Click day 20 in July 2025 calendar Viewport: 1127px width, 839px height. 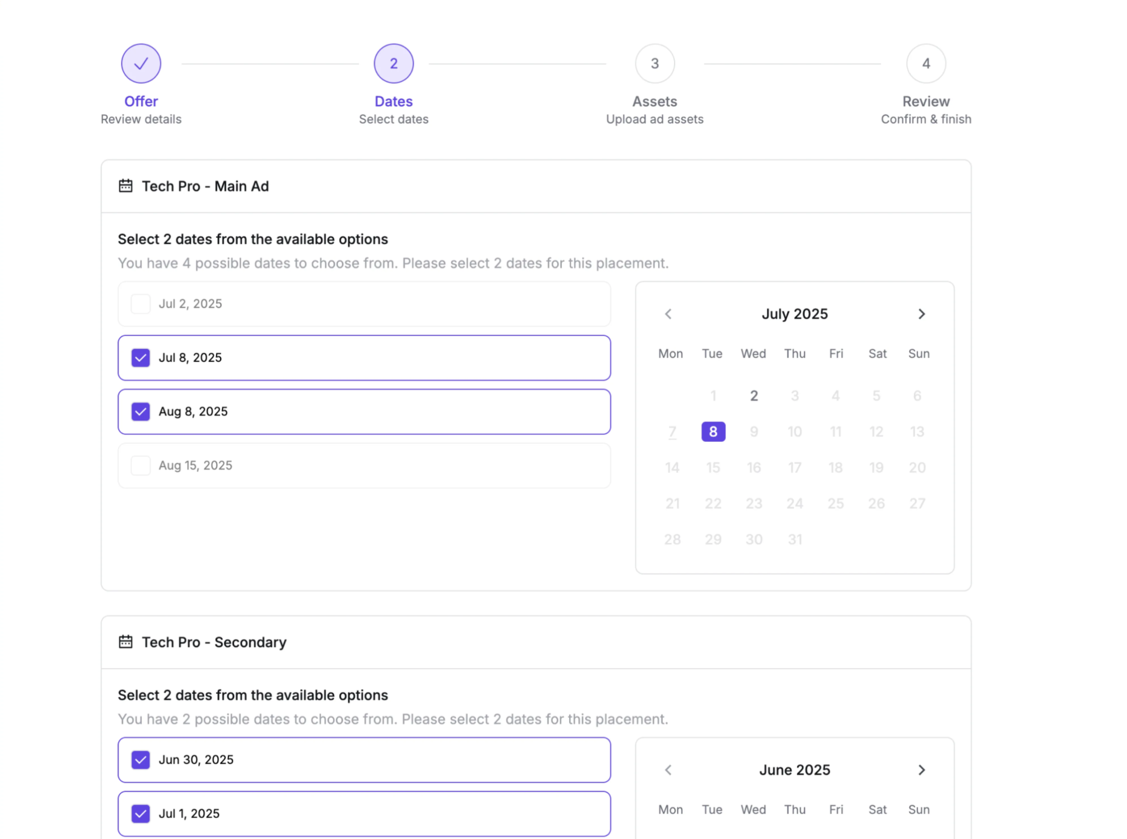click(917, 467)
